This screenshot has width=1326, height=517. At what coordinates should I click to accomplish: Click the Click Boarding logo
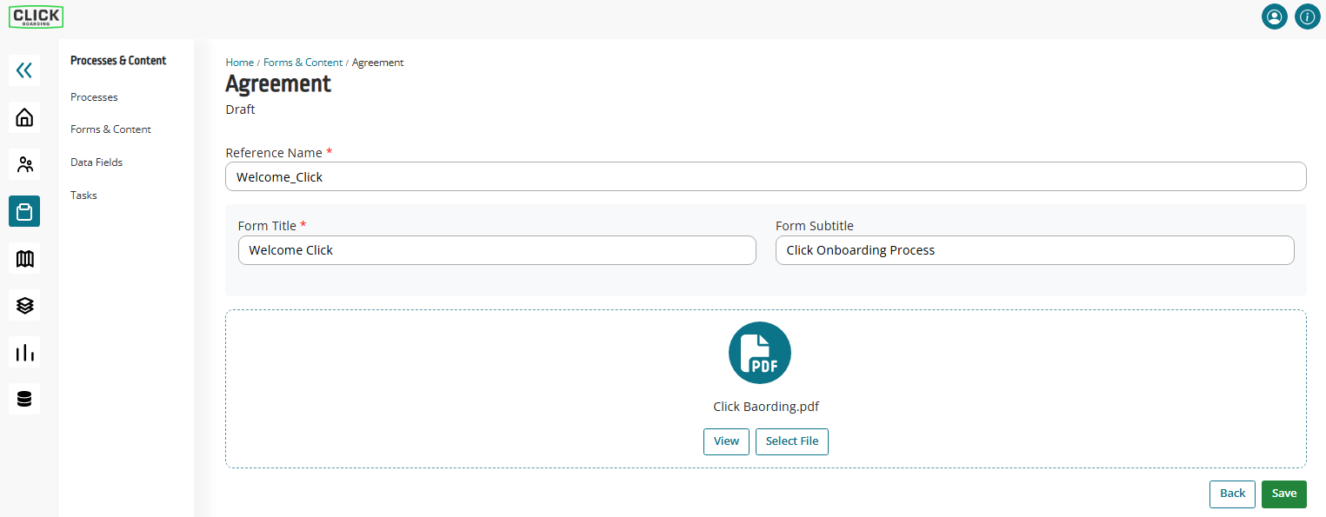[37, 17]
